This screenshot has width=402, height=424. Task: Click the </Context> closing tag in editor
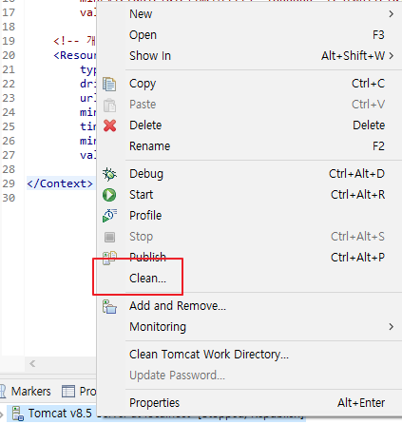pyautogui.click(x=60, y=183)
